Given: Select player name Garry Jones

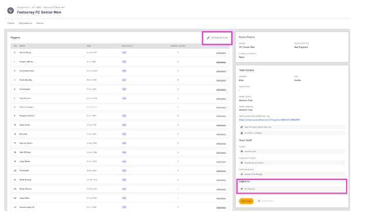Looking at the screenshot, I should 24,125.
